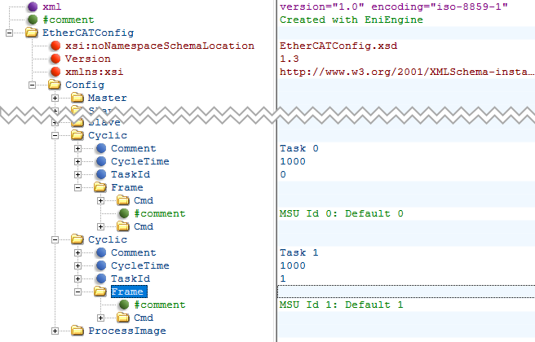The image size is (535, 342).
Task: Collapse the Config node
Action: [32, 85]
